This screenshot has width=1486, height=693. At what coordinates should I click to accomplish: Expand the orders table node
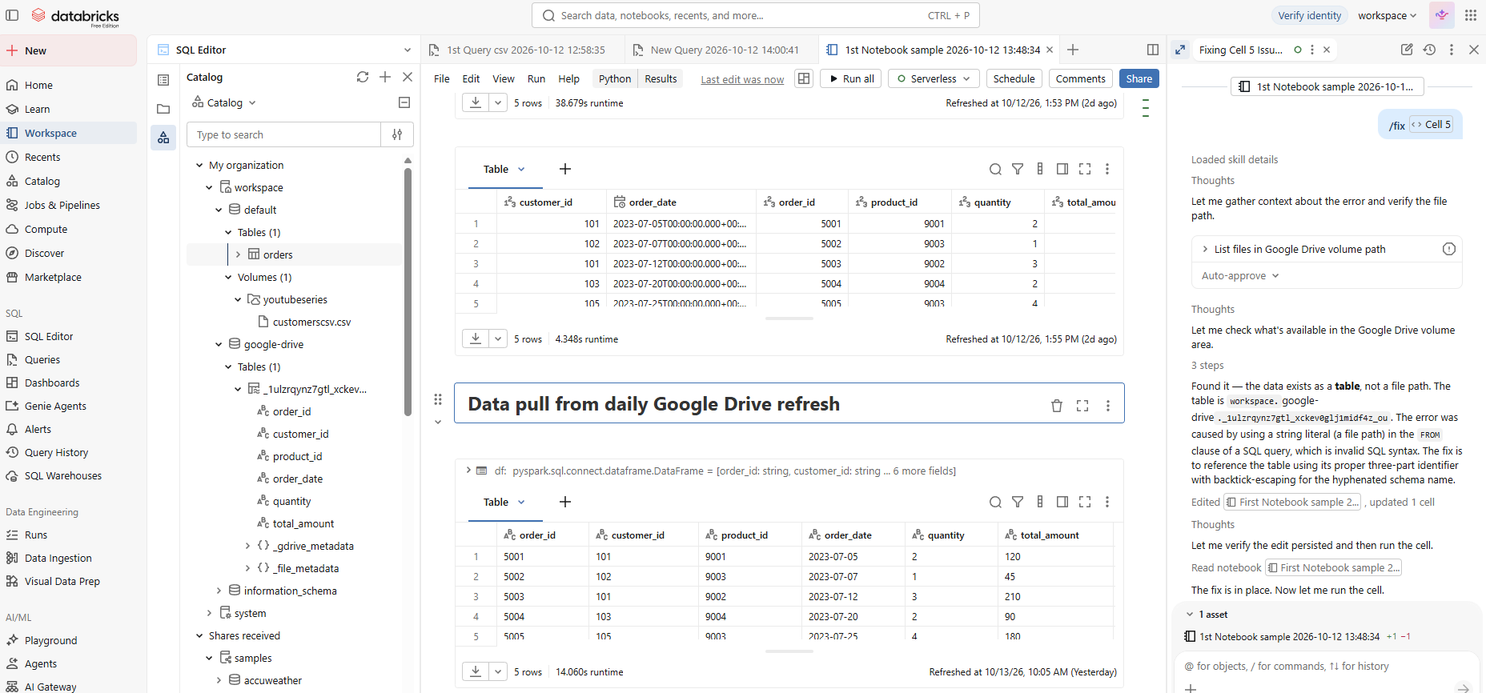[238, 254]
